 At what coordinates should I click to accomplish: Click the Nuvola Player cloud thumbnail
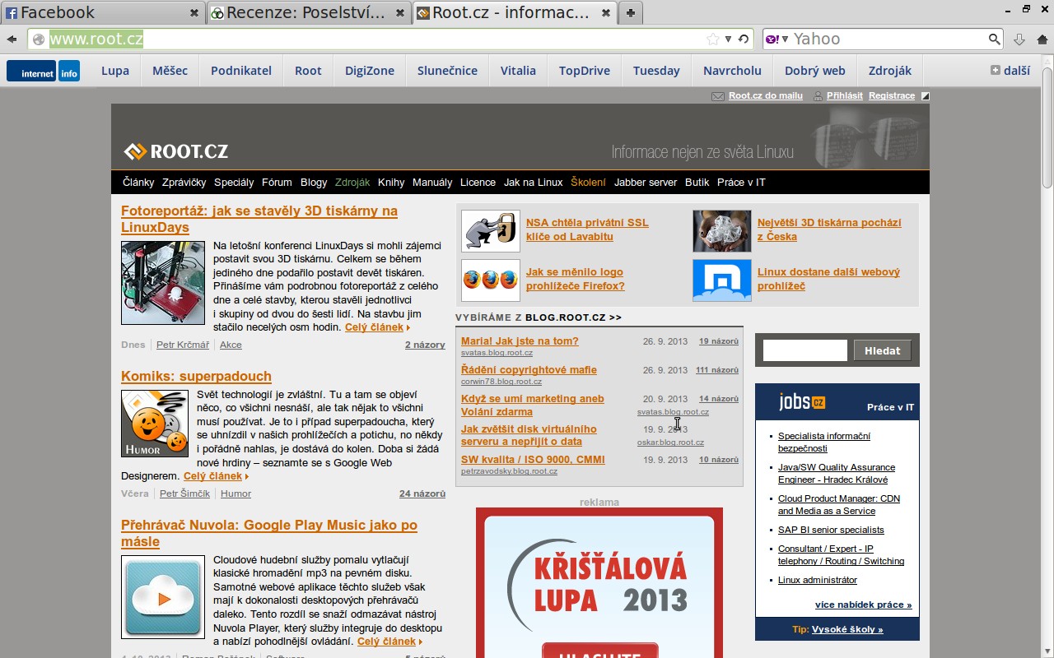pos(163,597)
